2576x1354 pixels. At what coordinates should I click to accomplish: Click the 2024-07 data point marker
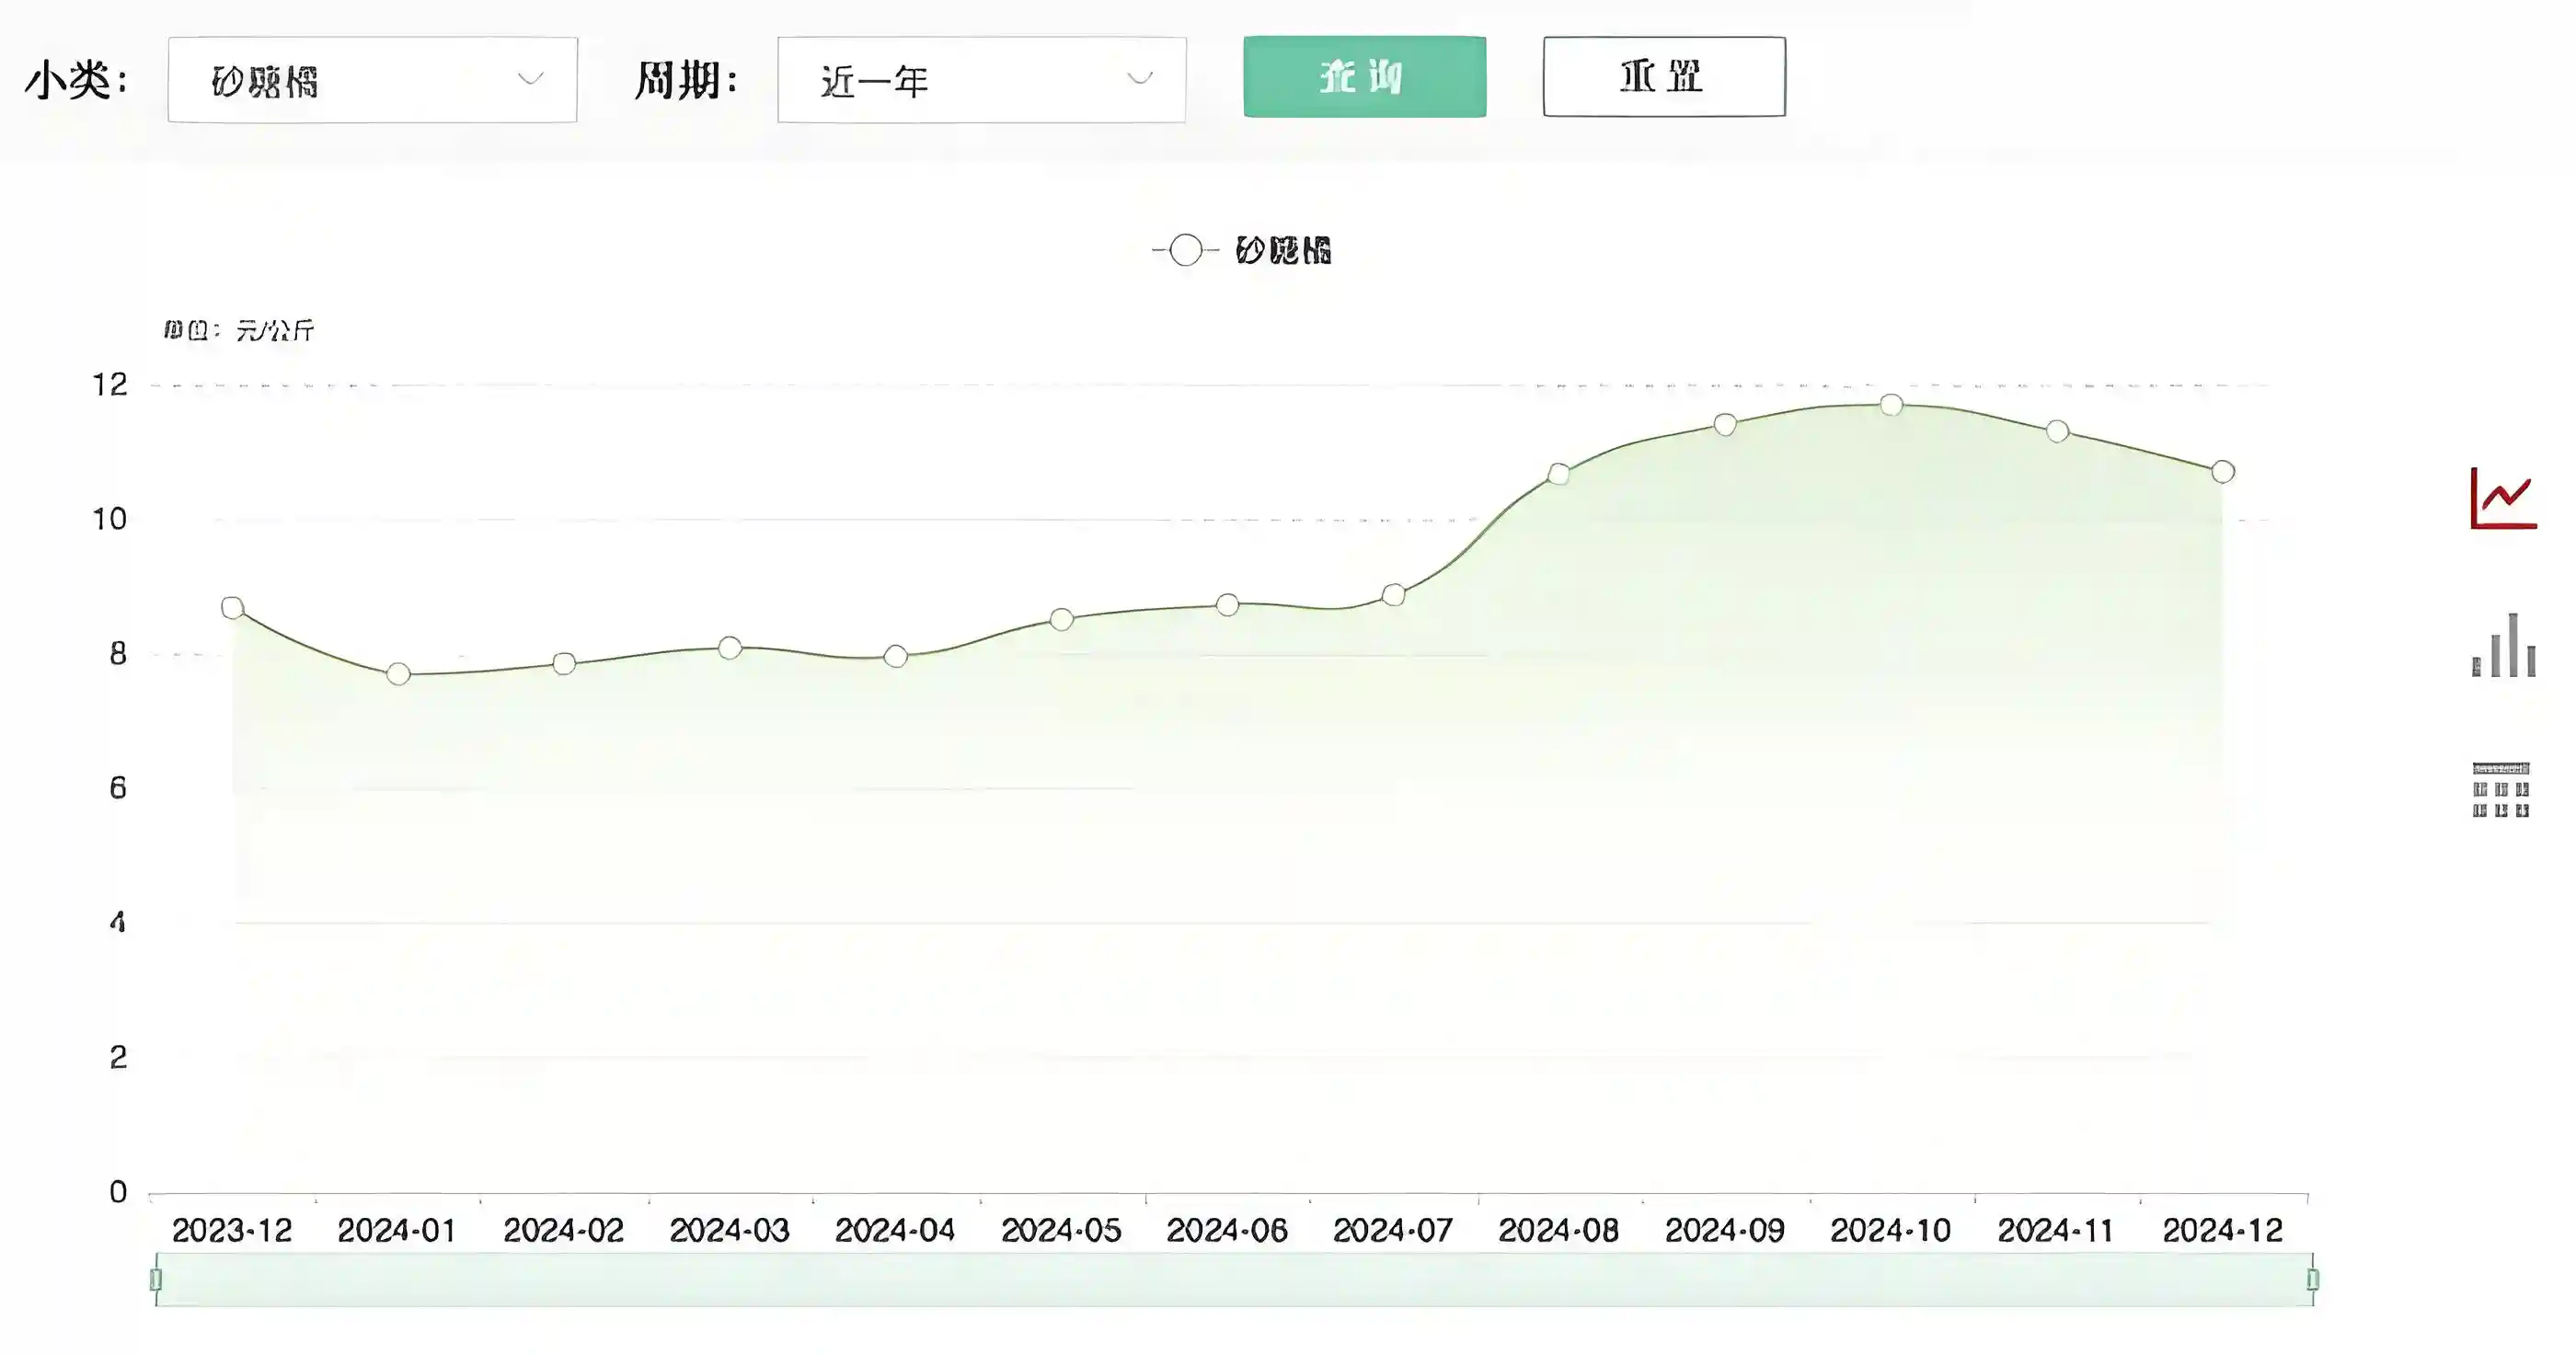pyautogui.click(x=1393, y=595)
